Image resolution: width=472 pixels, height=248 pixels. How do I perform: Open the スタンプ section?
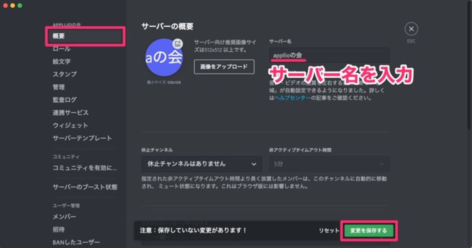(x=65, y=74)
